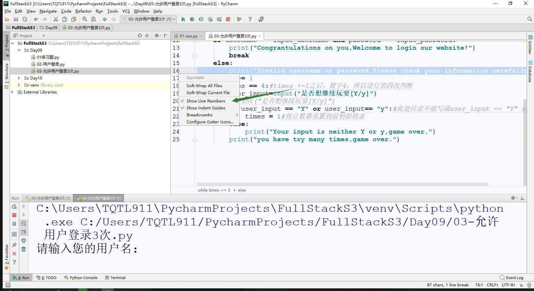Toggle tool window bars icon in status bar
The image size is (534, 291).
[x=8, y=285]
